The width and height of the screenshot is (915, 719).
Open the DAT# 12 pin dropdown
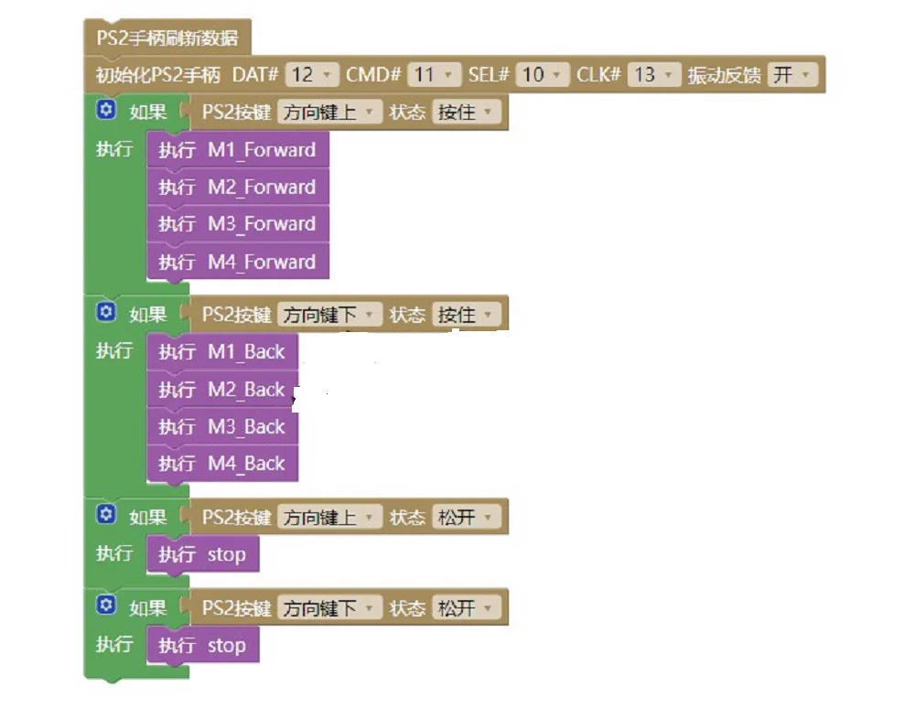[312, 75]
